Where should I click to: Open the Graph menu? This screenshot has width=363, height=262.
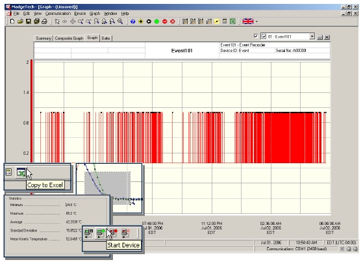[95, 14]
